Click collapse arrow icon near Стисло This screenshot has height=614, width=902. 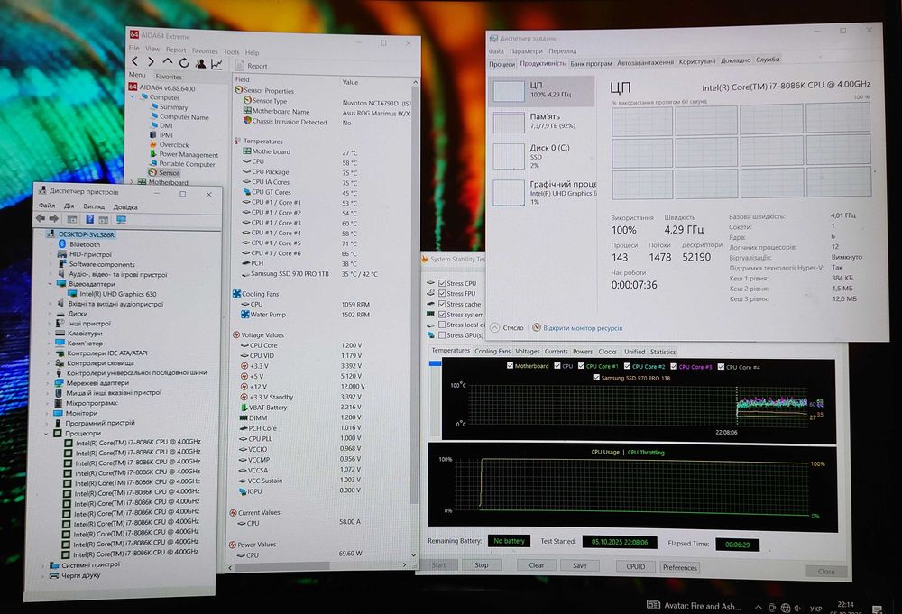(x=494, y=327)
